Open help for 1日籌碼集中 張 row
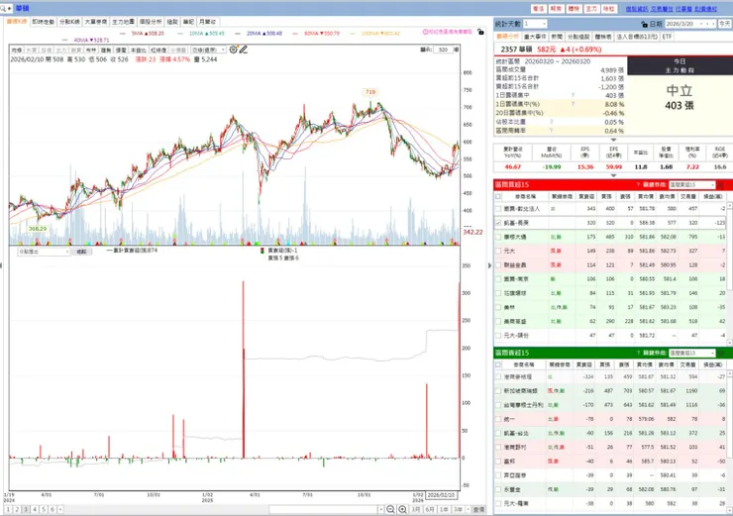This screenshot has height=516, width=733. pos(573,95)
